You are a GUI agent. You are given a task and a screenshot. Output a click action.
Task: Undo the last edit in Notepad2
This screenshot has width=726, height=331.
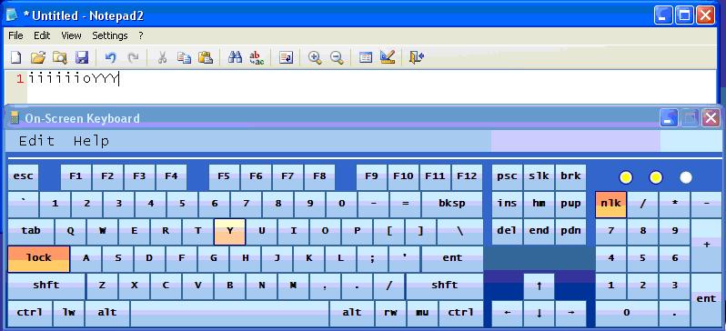[x=110, y=57]
